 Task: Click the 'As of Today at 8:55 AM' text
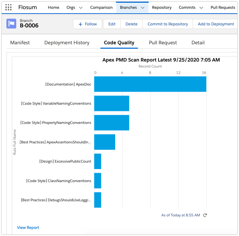click(x=181, y=215)
